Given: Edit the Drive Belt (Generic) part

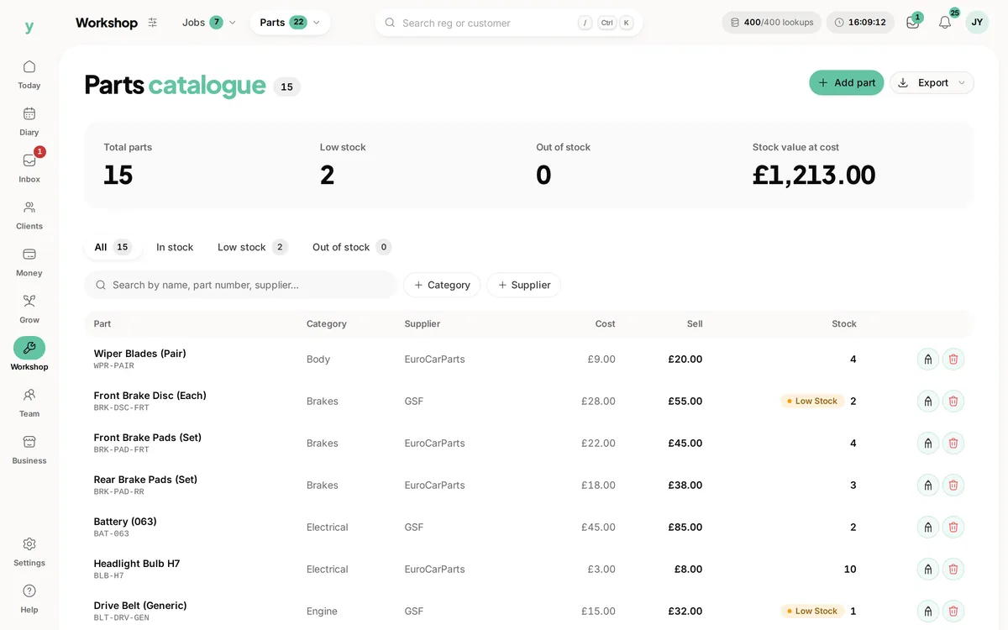Looking at the screenshot, I should [928, 612].
